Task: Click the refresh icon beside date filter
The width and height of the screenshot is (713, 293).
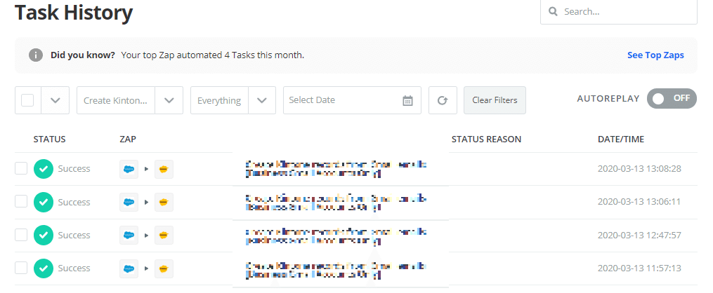Action: click(x=443, y=100)
